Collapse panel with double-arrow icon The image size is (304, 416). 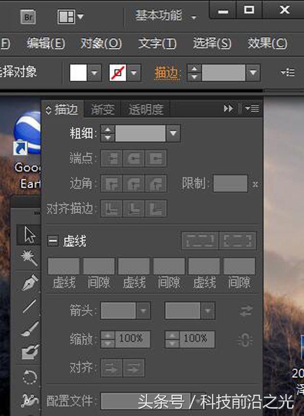coord(228,109)
